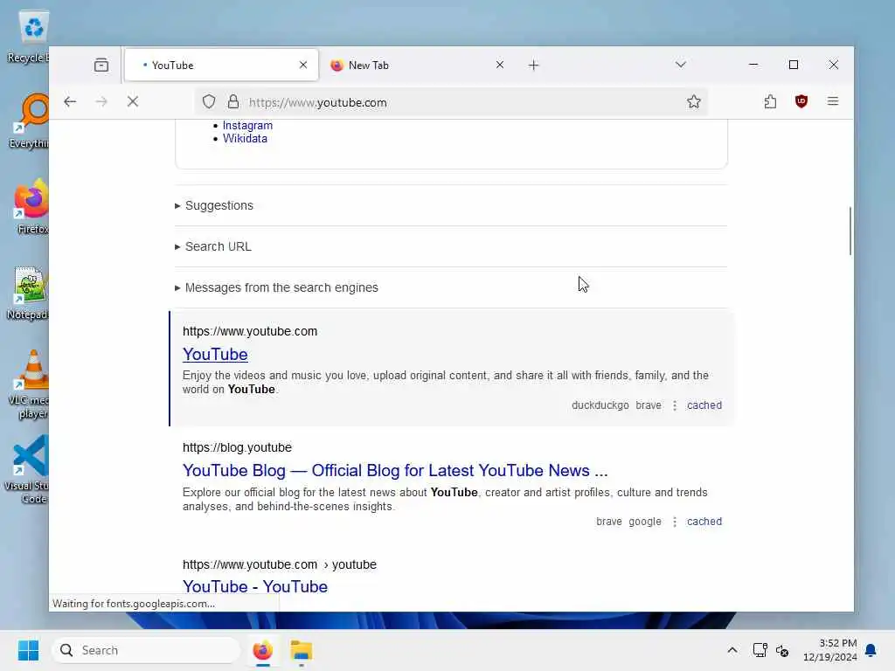This screenshot has height=671, width=895.
Task: Open File Explorer from taskbar
Action: tap(301, 650)
